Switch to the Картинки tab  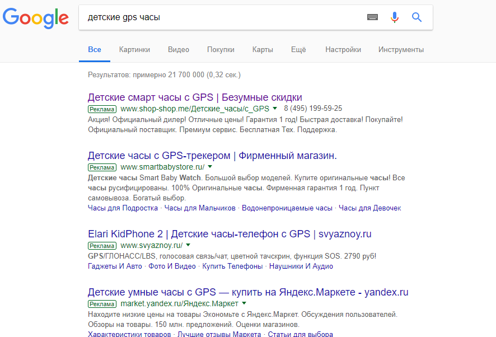coord(134,50)
